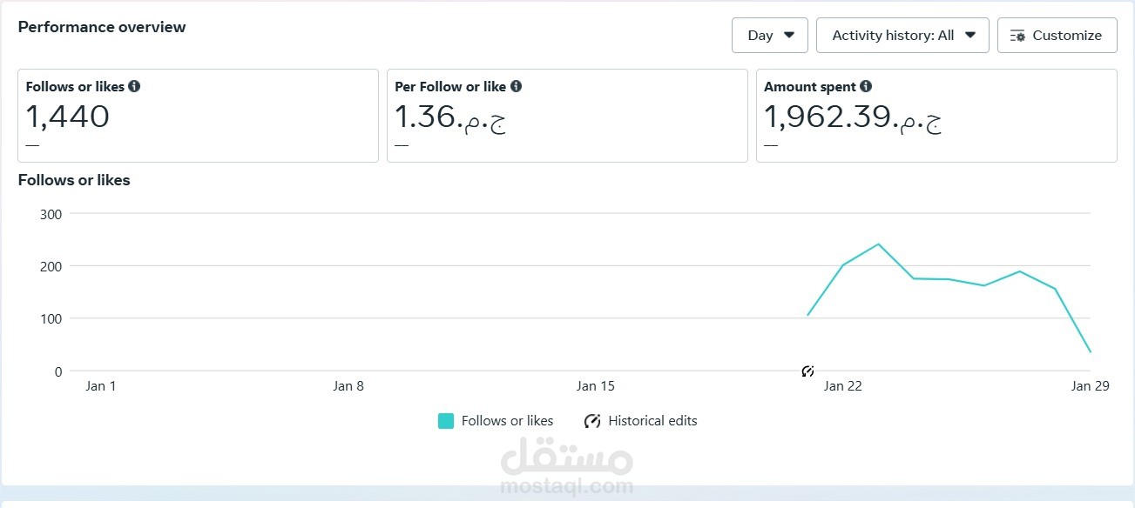Toggle the Follows or likes legend label
Screen dimensions: 1135x508
[x=507, y=421]
